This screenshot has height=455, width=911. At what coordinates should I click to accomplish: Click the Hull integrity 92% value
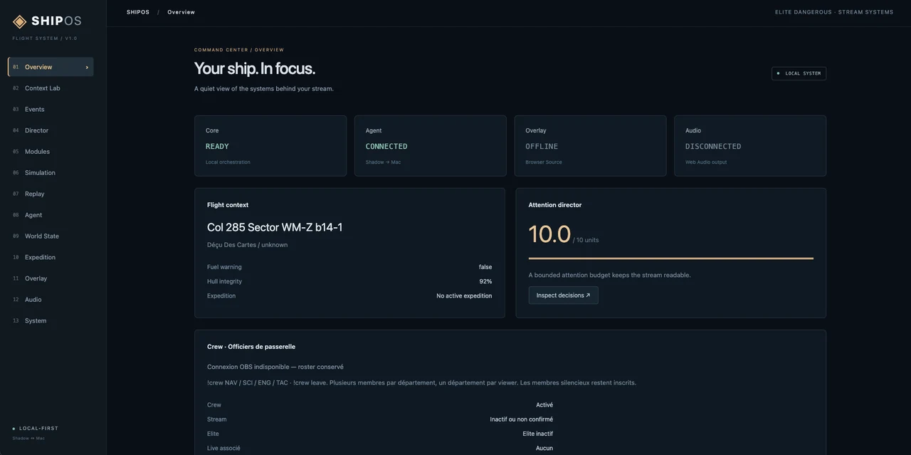pos(485,281)
